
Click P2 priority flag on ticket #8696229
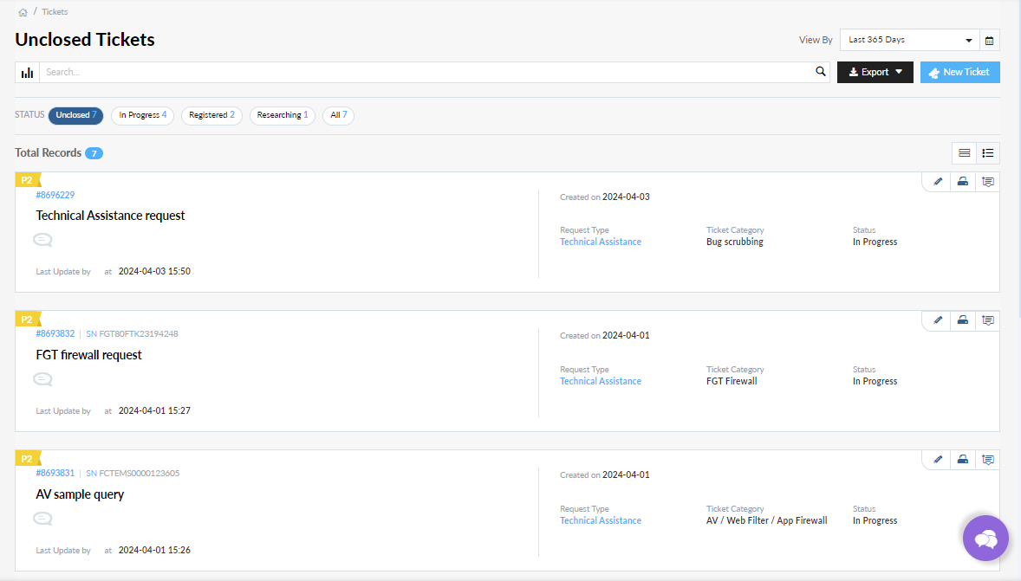28,180
